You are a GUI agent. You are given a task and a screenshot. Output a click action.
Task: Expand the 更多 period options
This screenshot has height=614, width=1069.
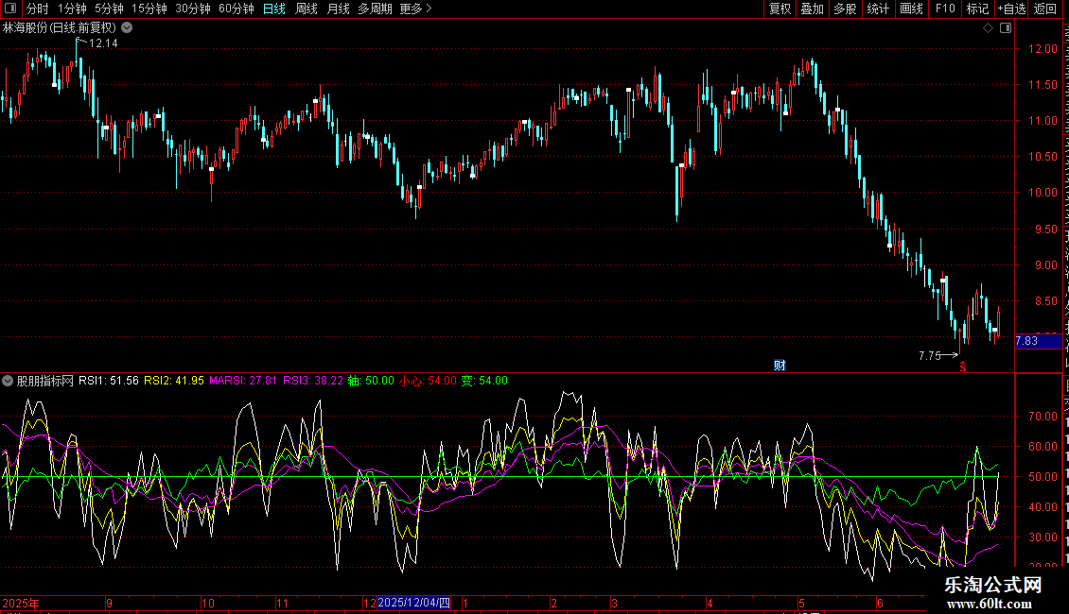pos(416,9)
